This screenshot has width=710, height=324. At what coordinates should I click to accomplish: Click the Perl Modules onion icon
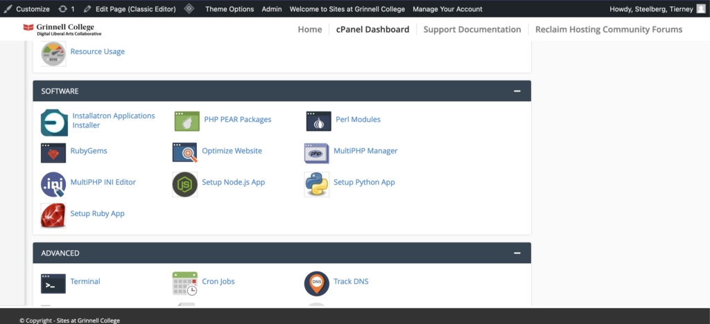pyautogui.click(x=318, y=121)
